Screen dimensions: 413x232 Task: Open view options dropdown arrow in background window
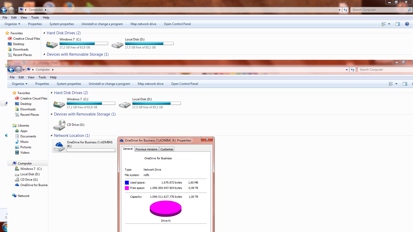(389, 24)
